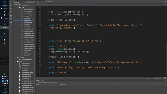Click the Define Servers button
This screenshot has height=94, width=167.
point(31,2)
